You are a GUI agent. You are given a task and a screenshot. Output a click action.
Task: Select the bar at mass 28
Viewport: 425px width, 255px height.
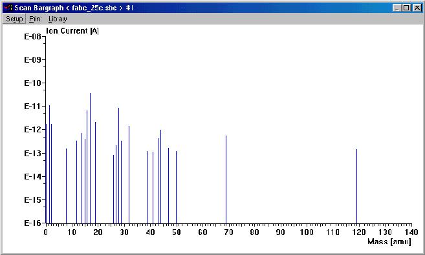tap(119, 165)
